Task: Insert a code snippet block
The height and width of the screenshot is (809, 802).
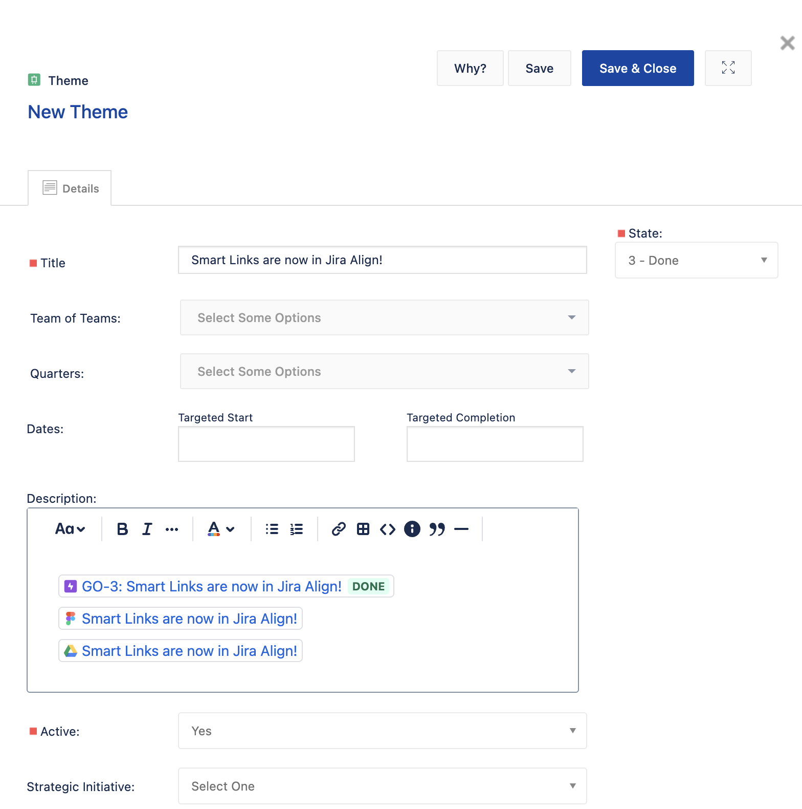Action: [388, 529]
